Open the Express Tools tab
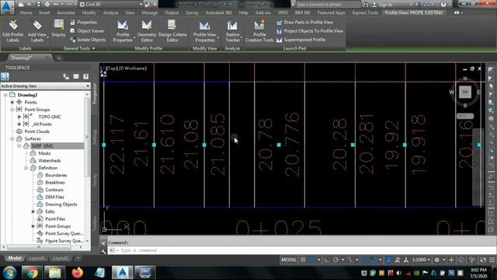 (365, 12)
